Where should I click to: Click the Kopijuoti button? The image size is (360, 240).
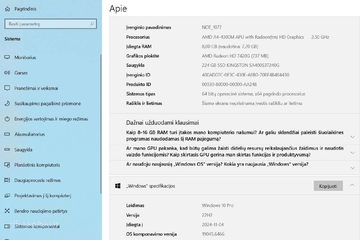[x=328, y=186]
